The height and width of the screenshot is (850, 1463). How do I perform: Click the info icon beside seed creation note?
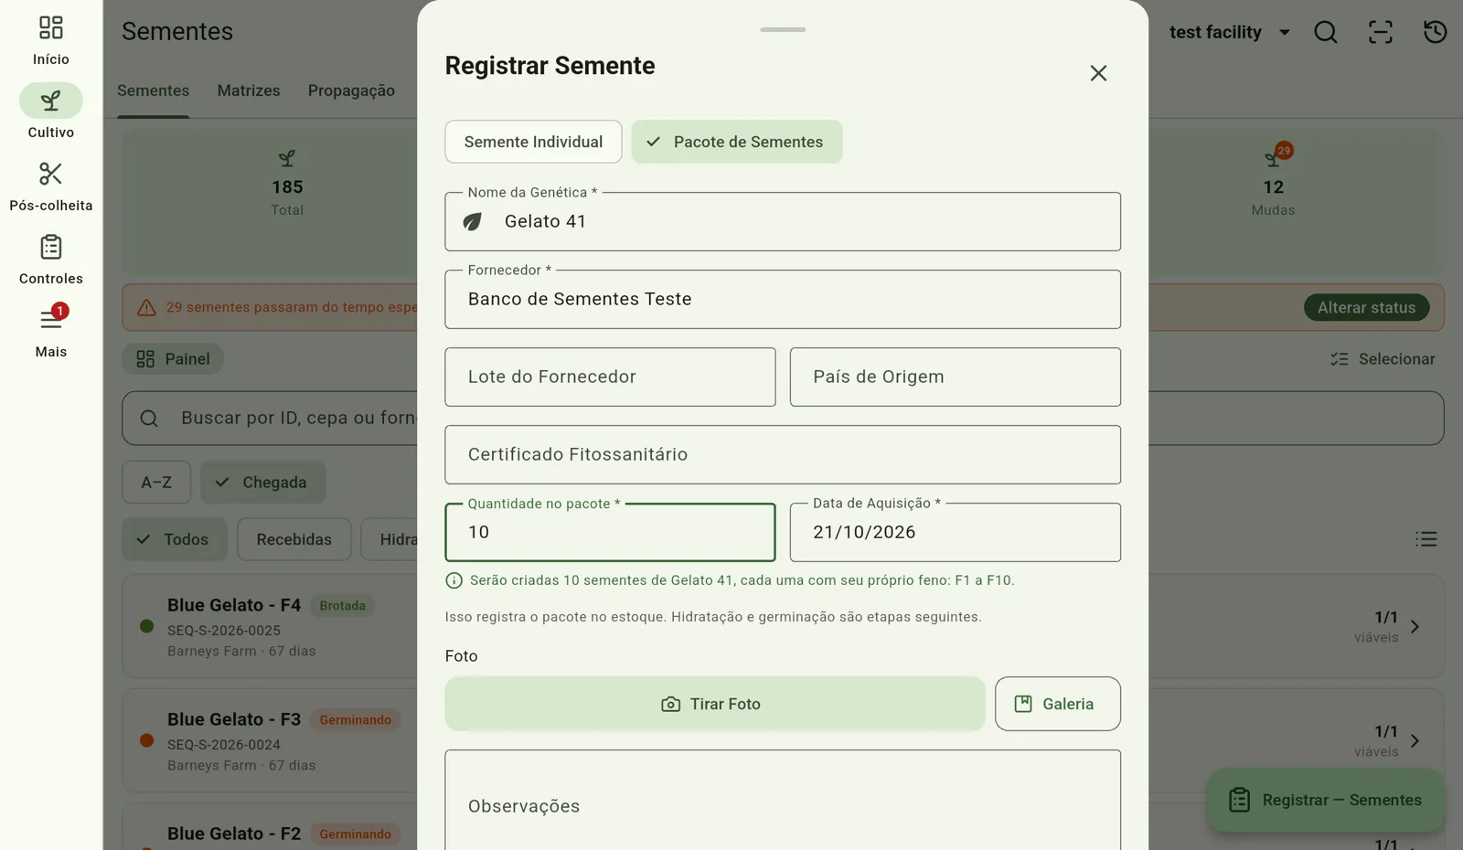coord(454,580)
